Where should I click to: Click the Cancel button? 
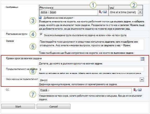point(54,106)
